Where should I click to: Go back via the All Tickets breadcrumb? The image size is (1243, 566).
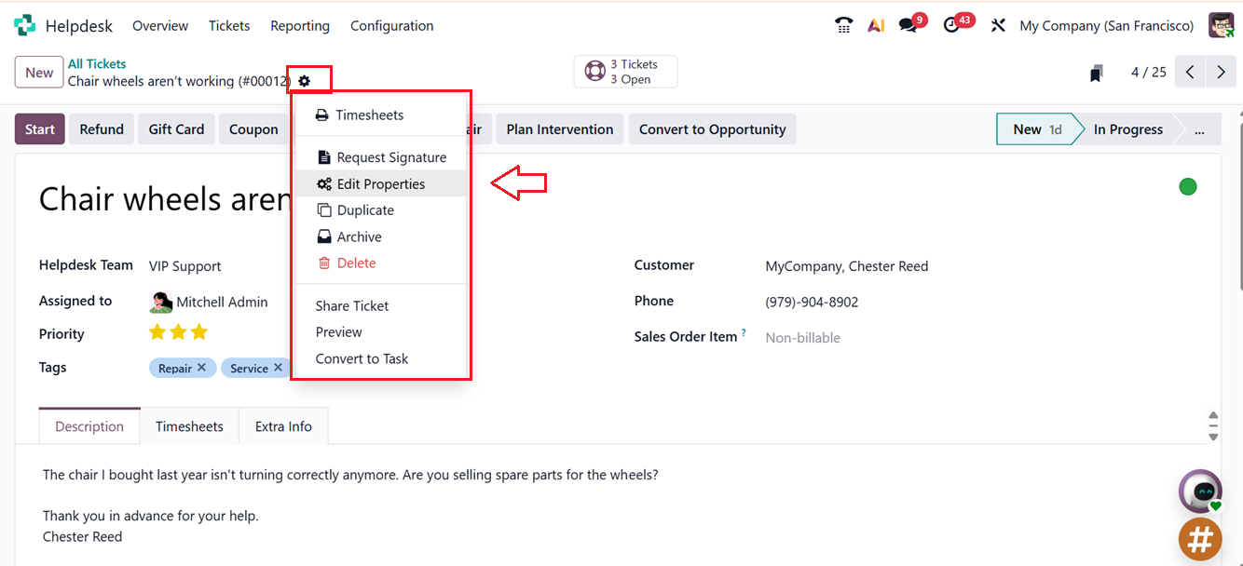click(97, 63)
